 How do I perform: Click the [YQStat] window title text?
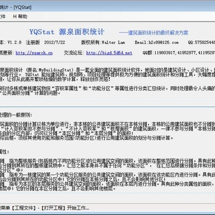pyautogui.click(x=23, y=8)
